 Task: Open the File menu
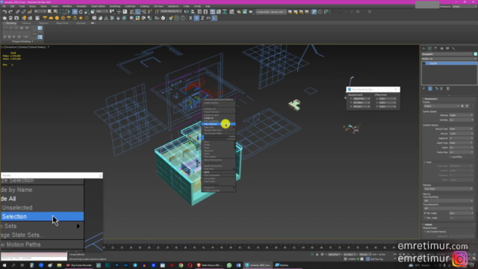click(x=4, y=7)
